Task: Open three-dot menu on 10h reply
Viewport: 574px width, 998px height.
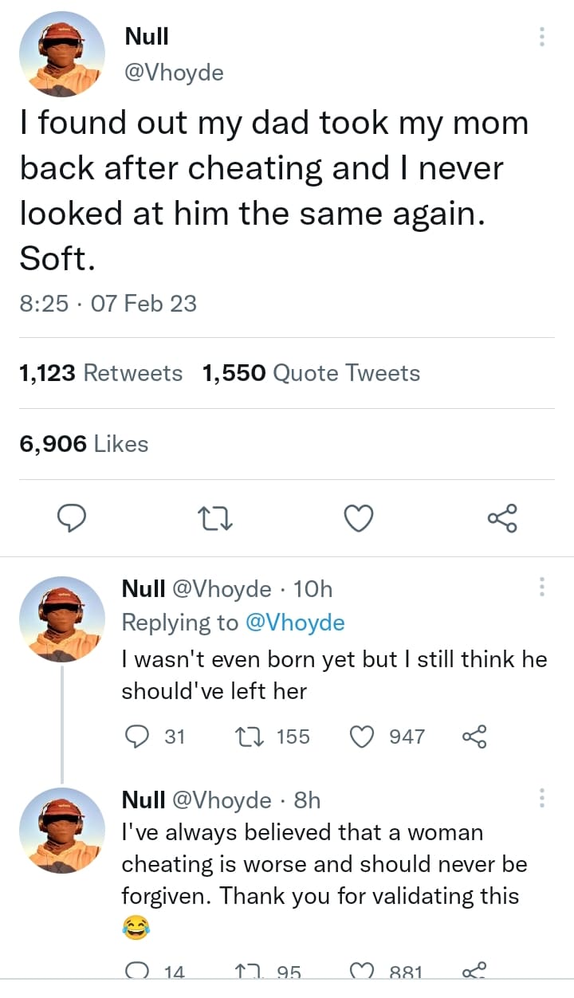Action: pos(542,588)
